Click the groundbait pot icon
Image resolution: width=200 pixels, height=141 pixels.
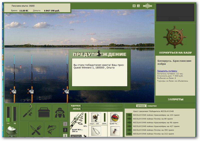point(12,131)
